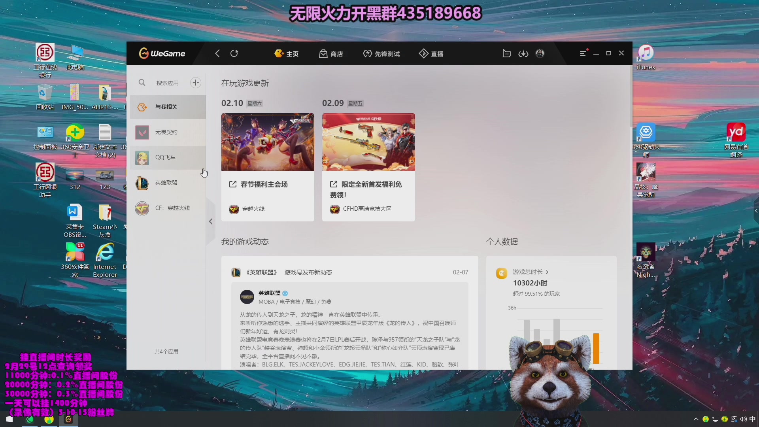Viewport: 759px width, 427px height.
Task: Refresh the WeGame page
Action: (234, 53)
